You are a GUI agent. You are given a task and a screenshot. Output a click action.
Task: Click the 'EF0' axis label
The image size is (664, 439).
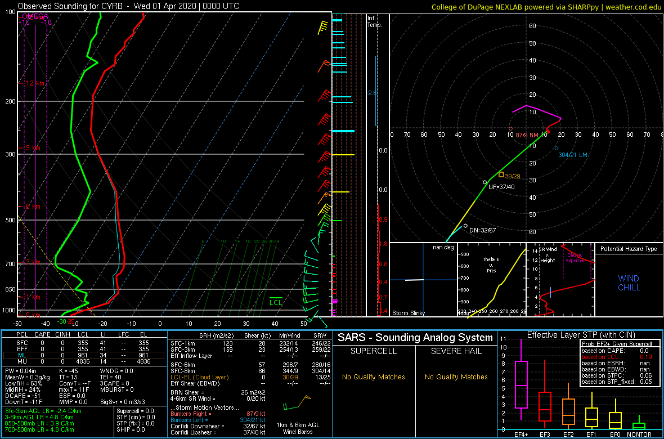[615, 434]
